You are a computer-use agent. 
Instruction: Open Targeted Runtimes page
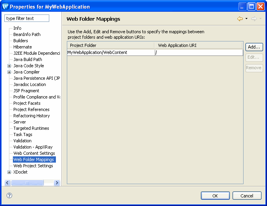point(31,128)
